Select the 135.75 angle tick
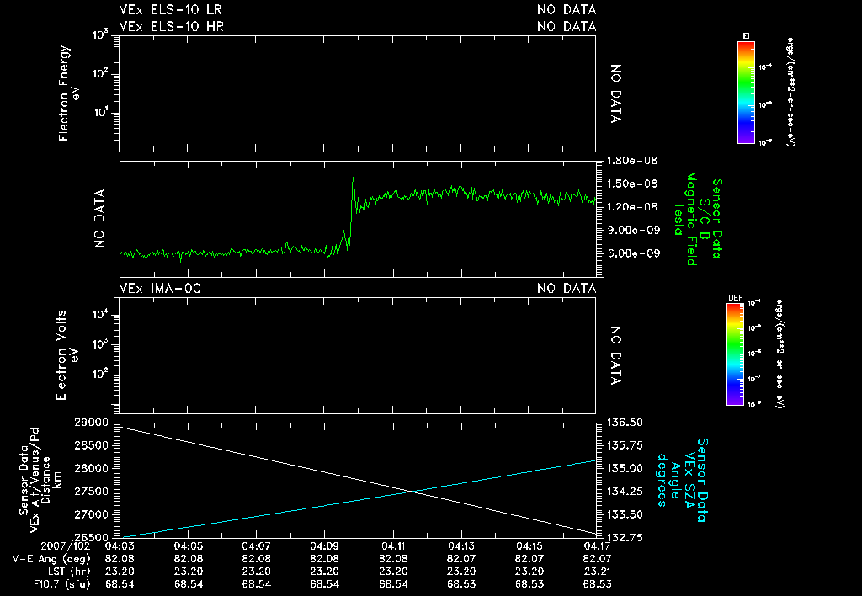 (625, 445)
